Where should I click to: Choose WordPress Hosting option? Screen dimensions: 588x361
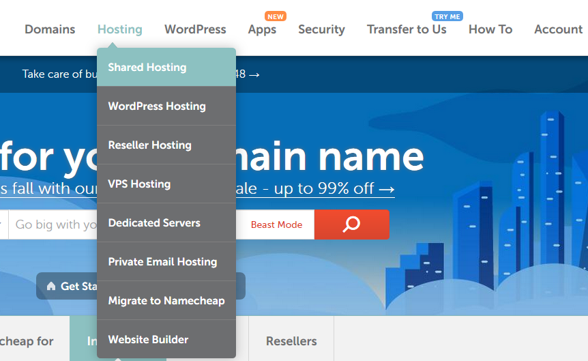tap(166, 106)
